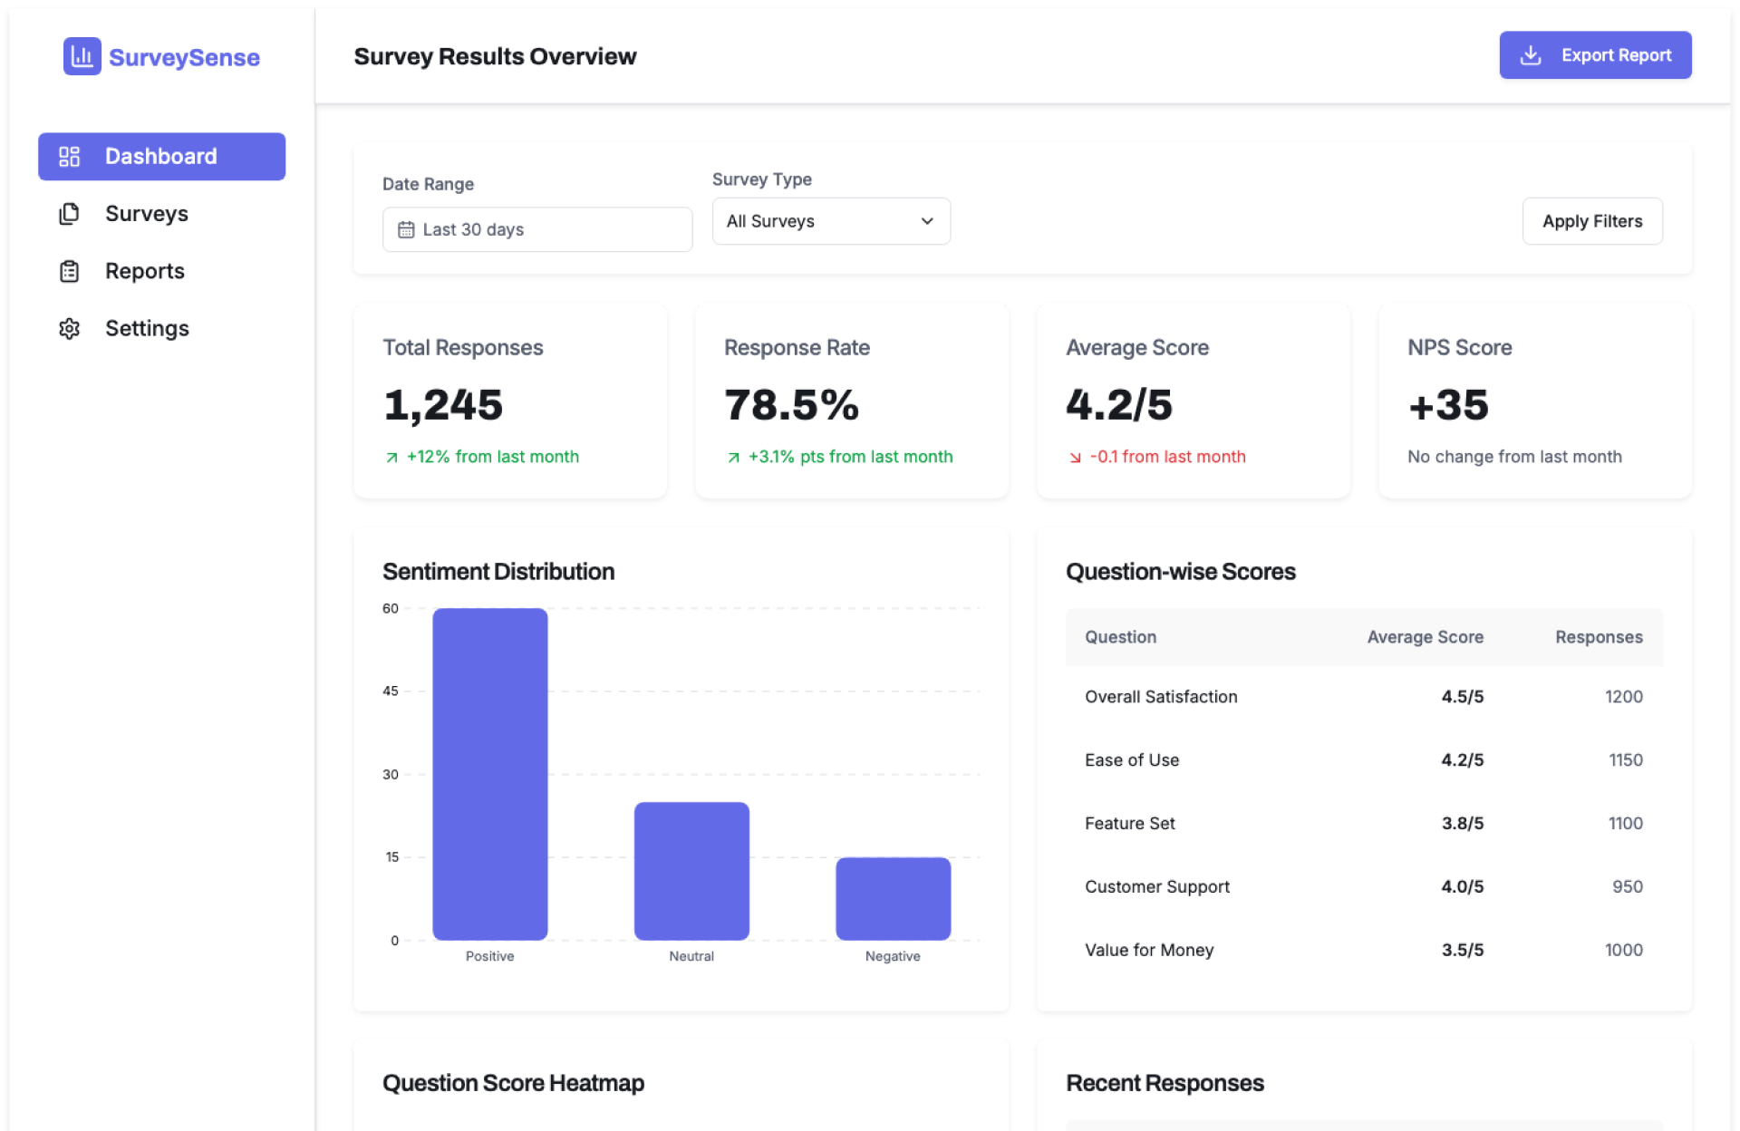
Task: Click the Positive sentiment bar
Action: (489, 773)
